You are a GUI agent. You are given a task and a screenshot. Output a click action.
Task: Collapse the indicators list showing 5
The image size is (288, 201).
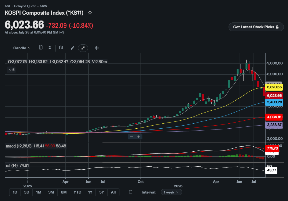12,70
